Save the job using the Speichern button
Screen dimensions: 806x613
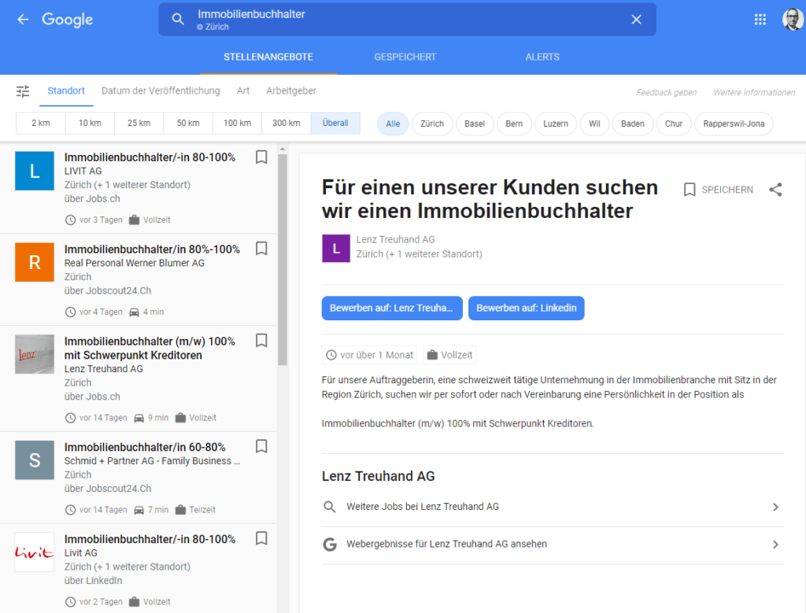(x=718, y=190)
